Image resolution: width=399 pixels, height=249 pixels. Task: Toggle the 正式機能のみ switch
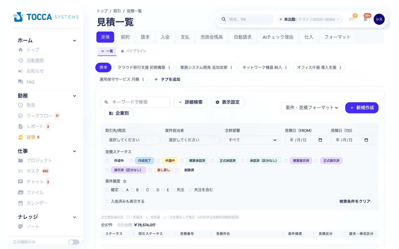(74, 242)
